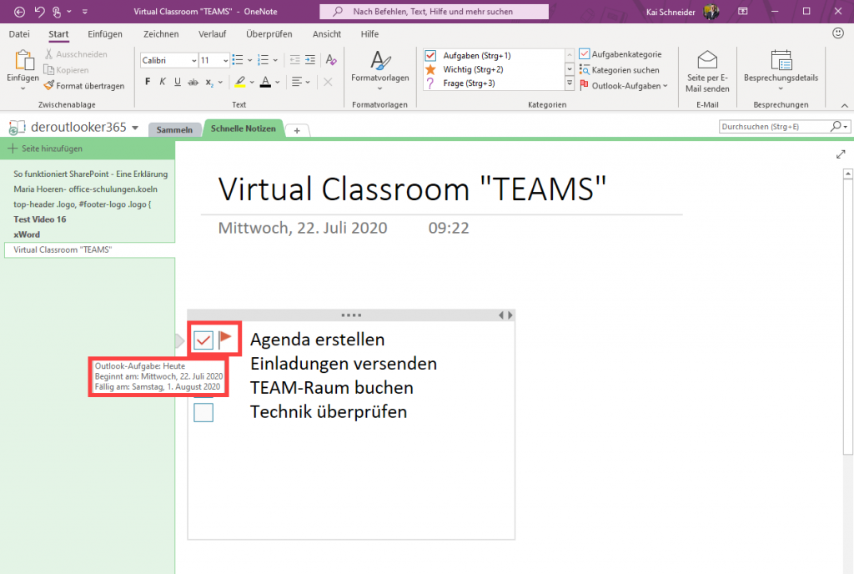Click the clear formatting eraser icon
854x574 pixels.
click(330, 60)
